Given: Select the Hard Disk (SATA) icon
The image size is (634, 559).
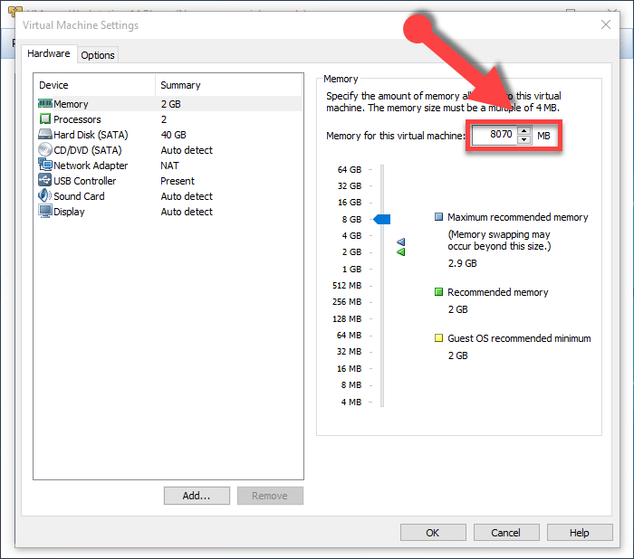Looking at the screenshot, I should pos(45,135).
